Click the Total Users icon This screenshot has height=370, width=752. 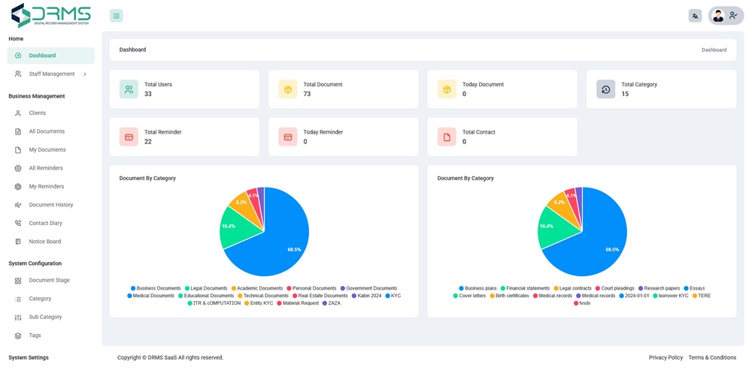coord(129,89)
